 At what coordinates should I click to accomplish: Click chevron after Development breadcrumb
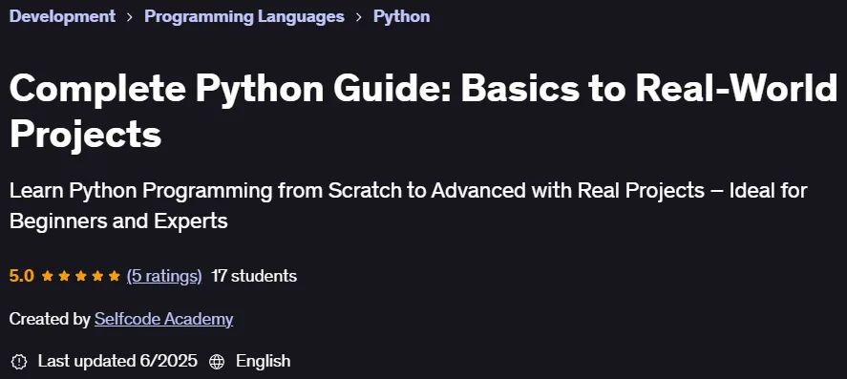[130, 17]
